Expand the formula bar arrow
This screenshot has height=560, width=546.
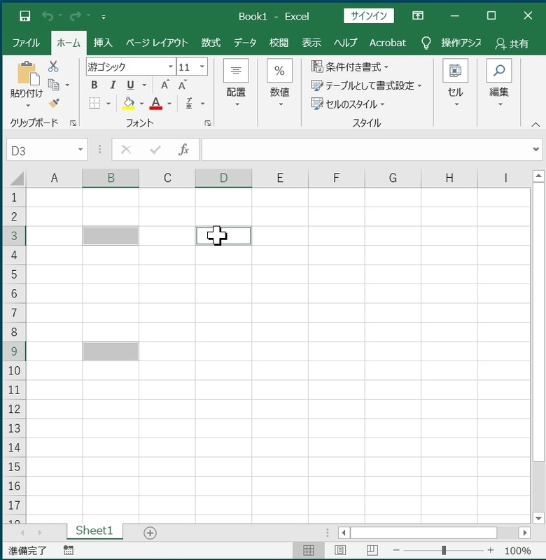[535, 150]
